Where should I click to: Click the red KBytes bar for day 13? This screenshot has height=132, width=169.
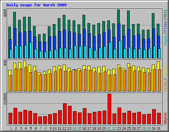[x=70, y=115]
